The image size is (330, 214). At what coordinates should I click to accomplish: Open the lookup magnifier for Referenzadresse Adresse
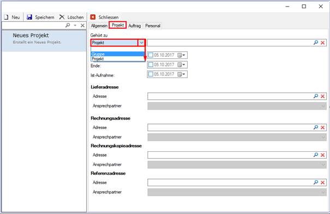(x=316, y=182)
